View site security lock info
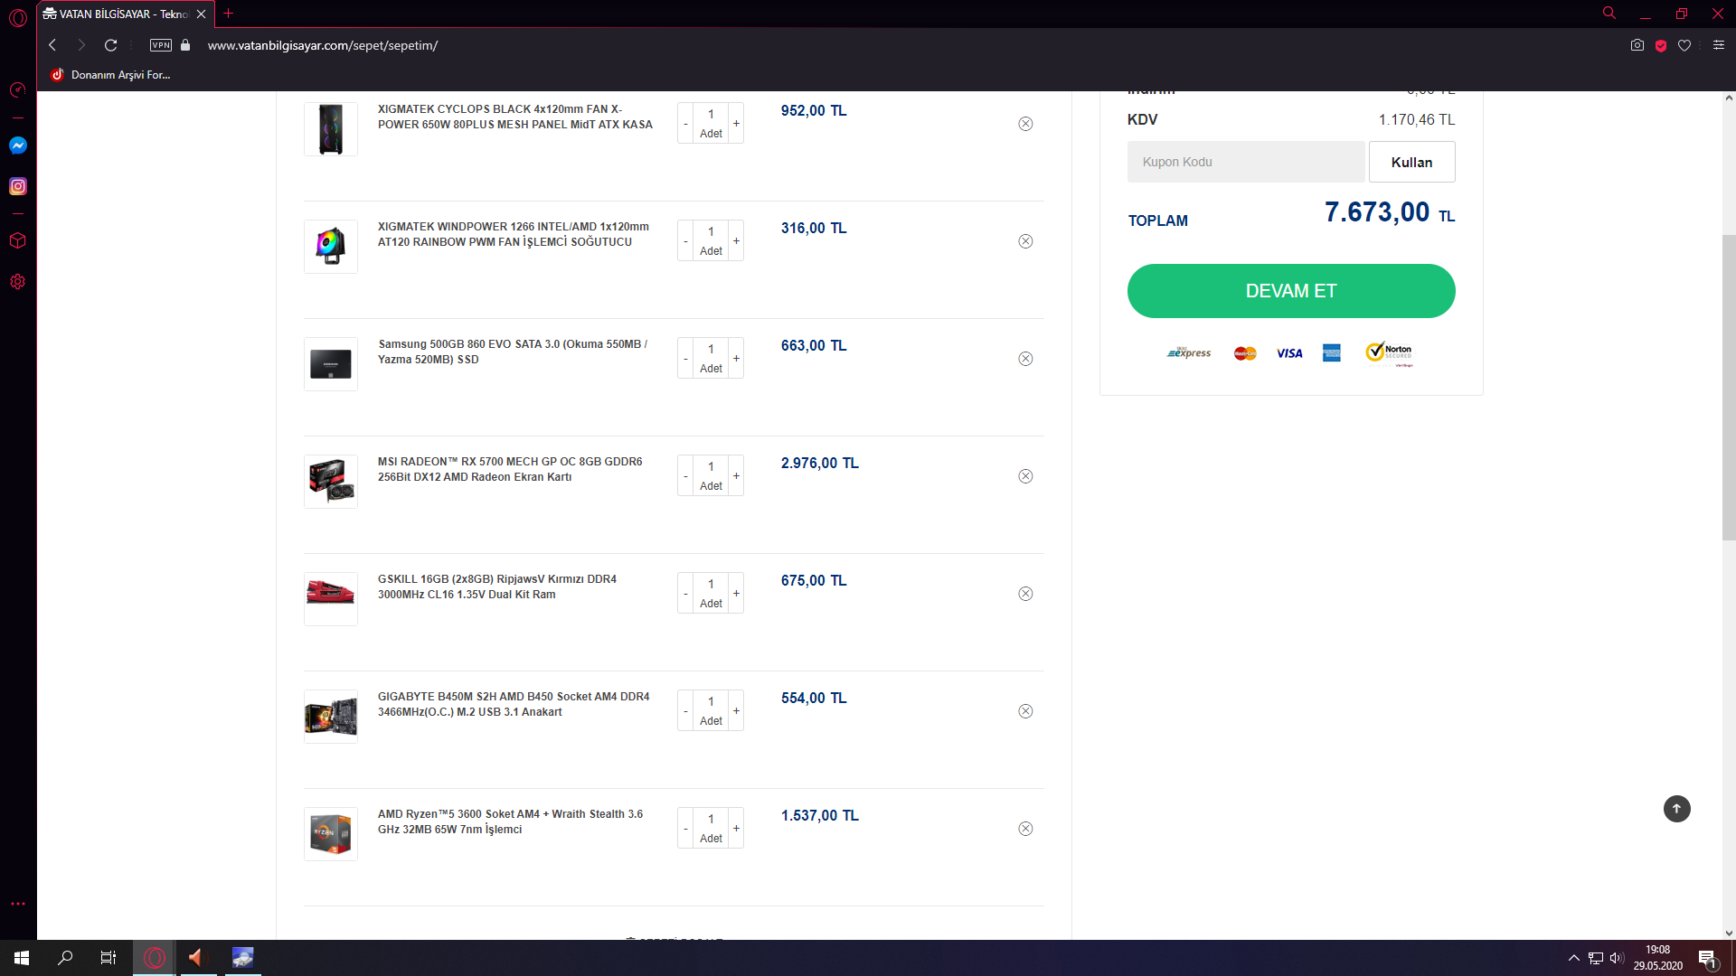The image size is (1736, 976). (x=185, y=45)
